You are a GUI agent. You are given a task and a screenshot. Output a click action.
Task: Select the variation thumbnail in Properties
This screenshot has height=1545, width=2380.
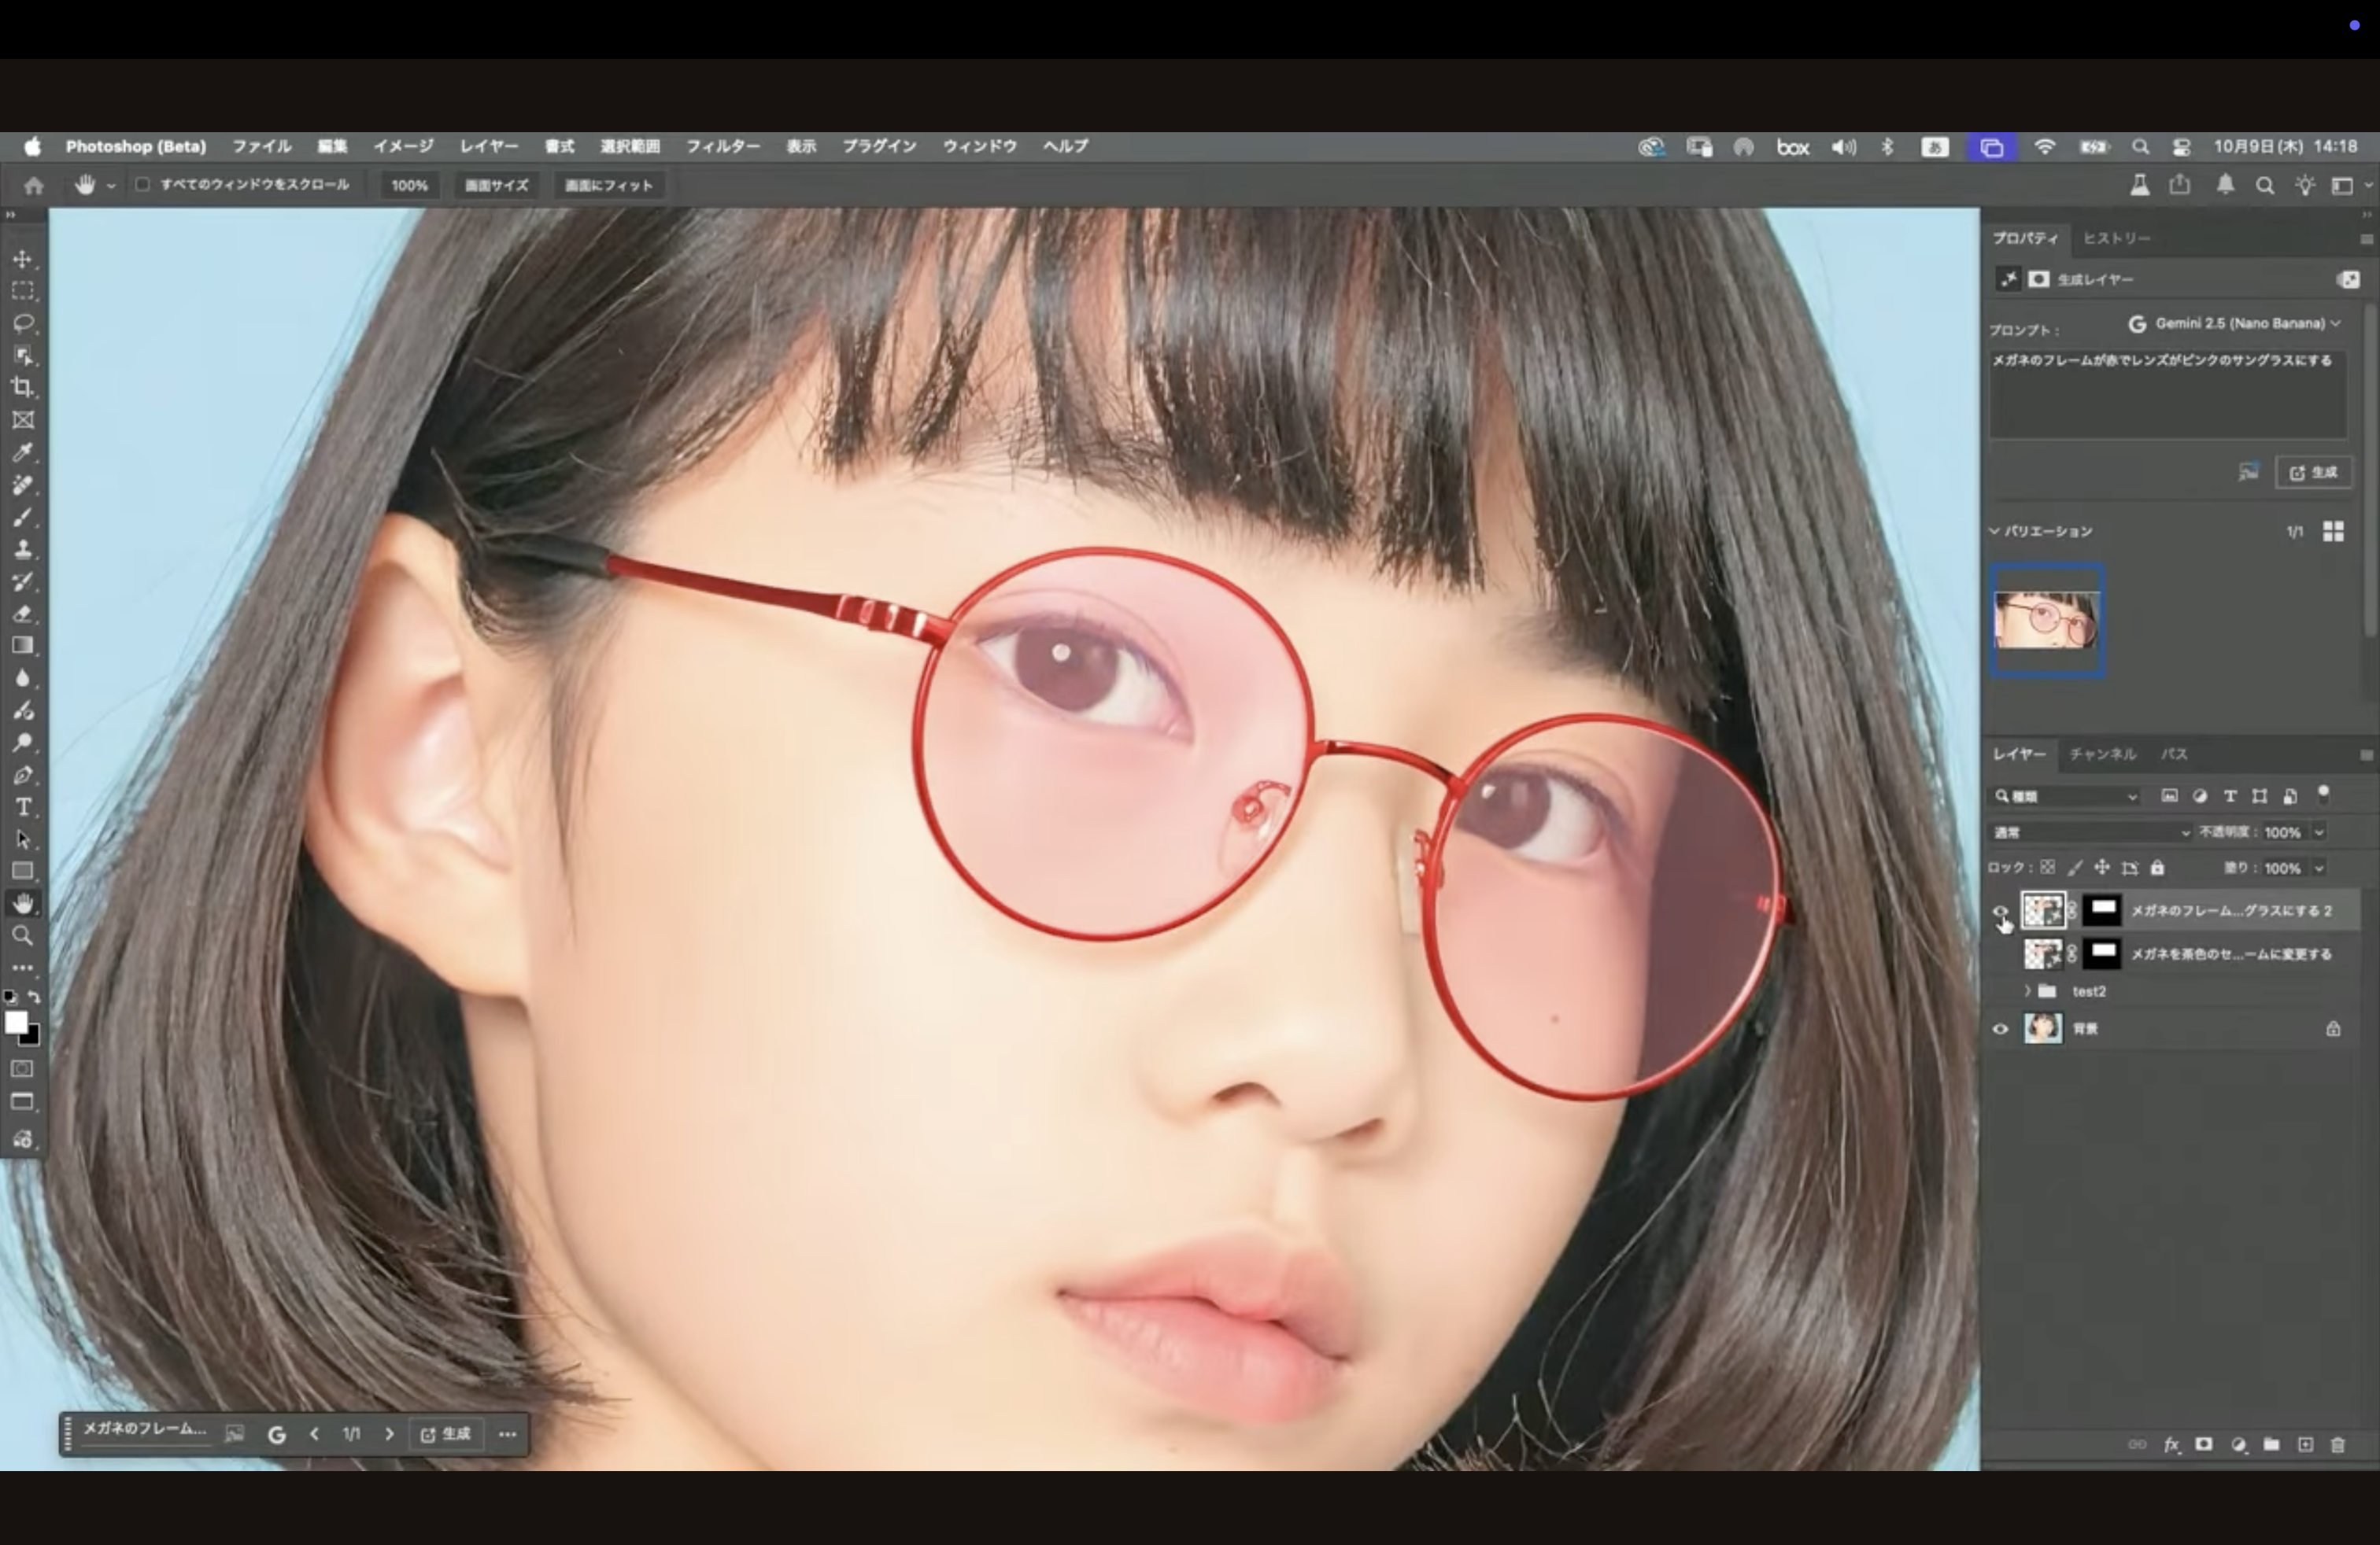pyautogui.click(x=2047, y=621)
